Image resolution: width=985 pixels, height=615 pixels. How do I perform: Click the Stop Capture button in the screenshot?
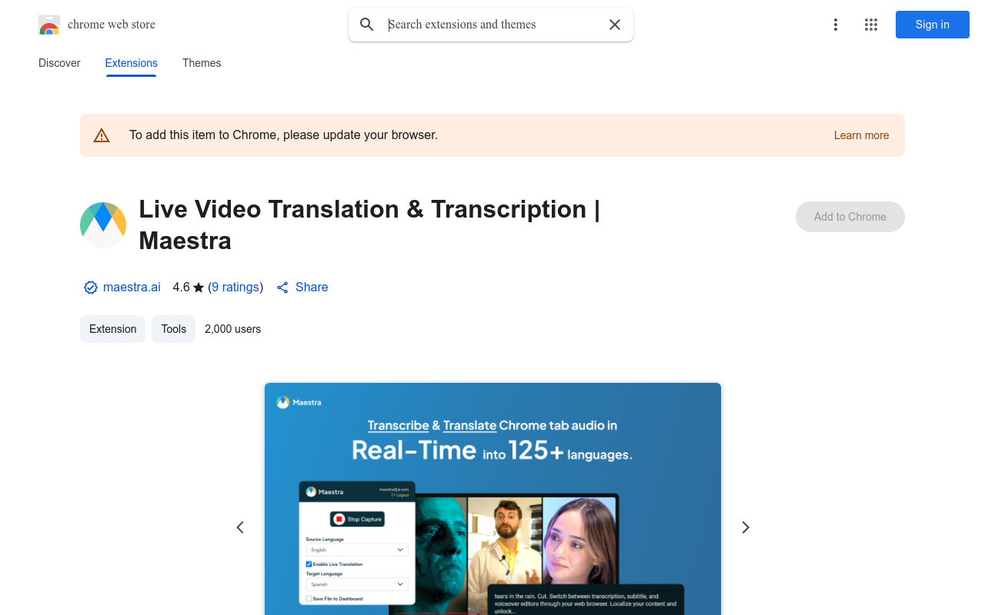(357, 519)
